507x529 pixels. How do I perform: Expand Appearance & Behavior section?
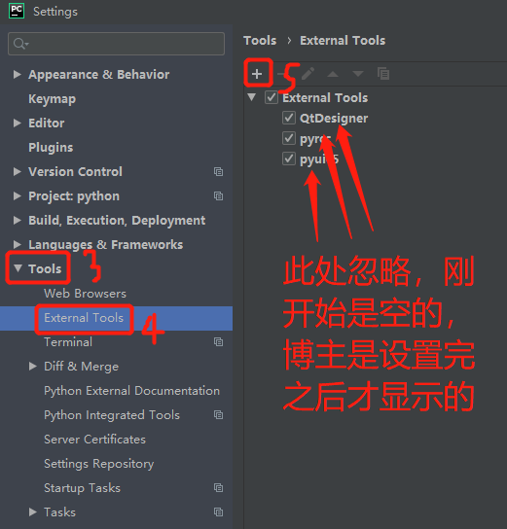(17, 74)
